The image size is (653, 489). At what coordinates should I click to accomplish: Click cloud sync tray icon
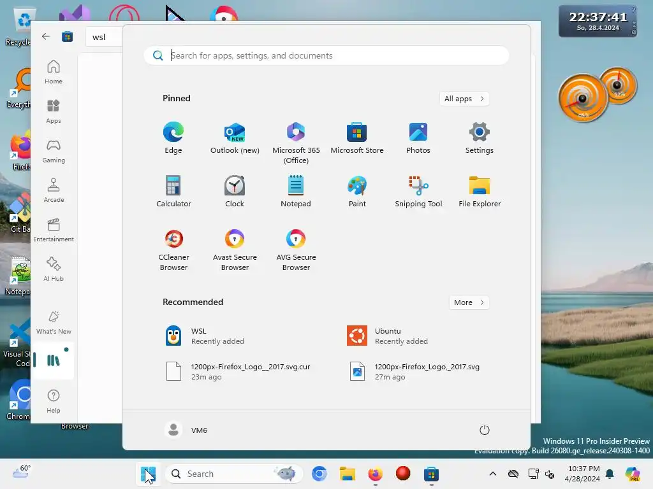[513, 474]
